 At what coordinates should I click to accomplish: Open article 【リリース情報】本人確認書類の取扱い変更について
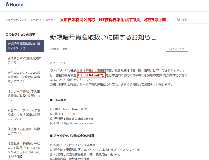(24, 96)
